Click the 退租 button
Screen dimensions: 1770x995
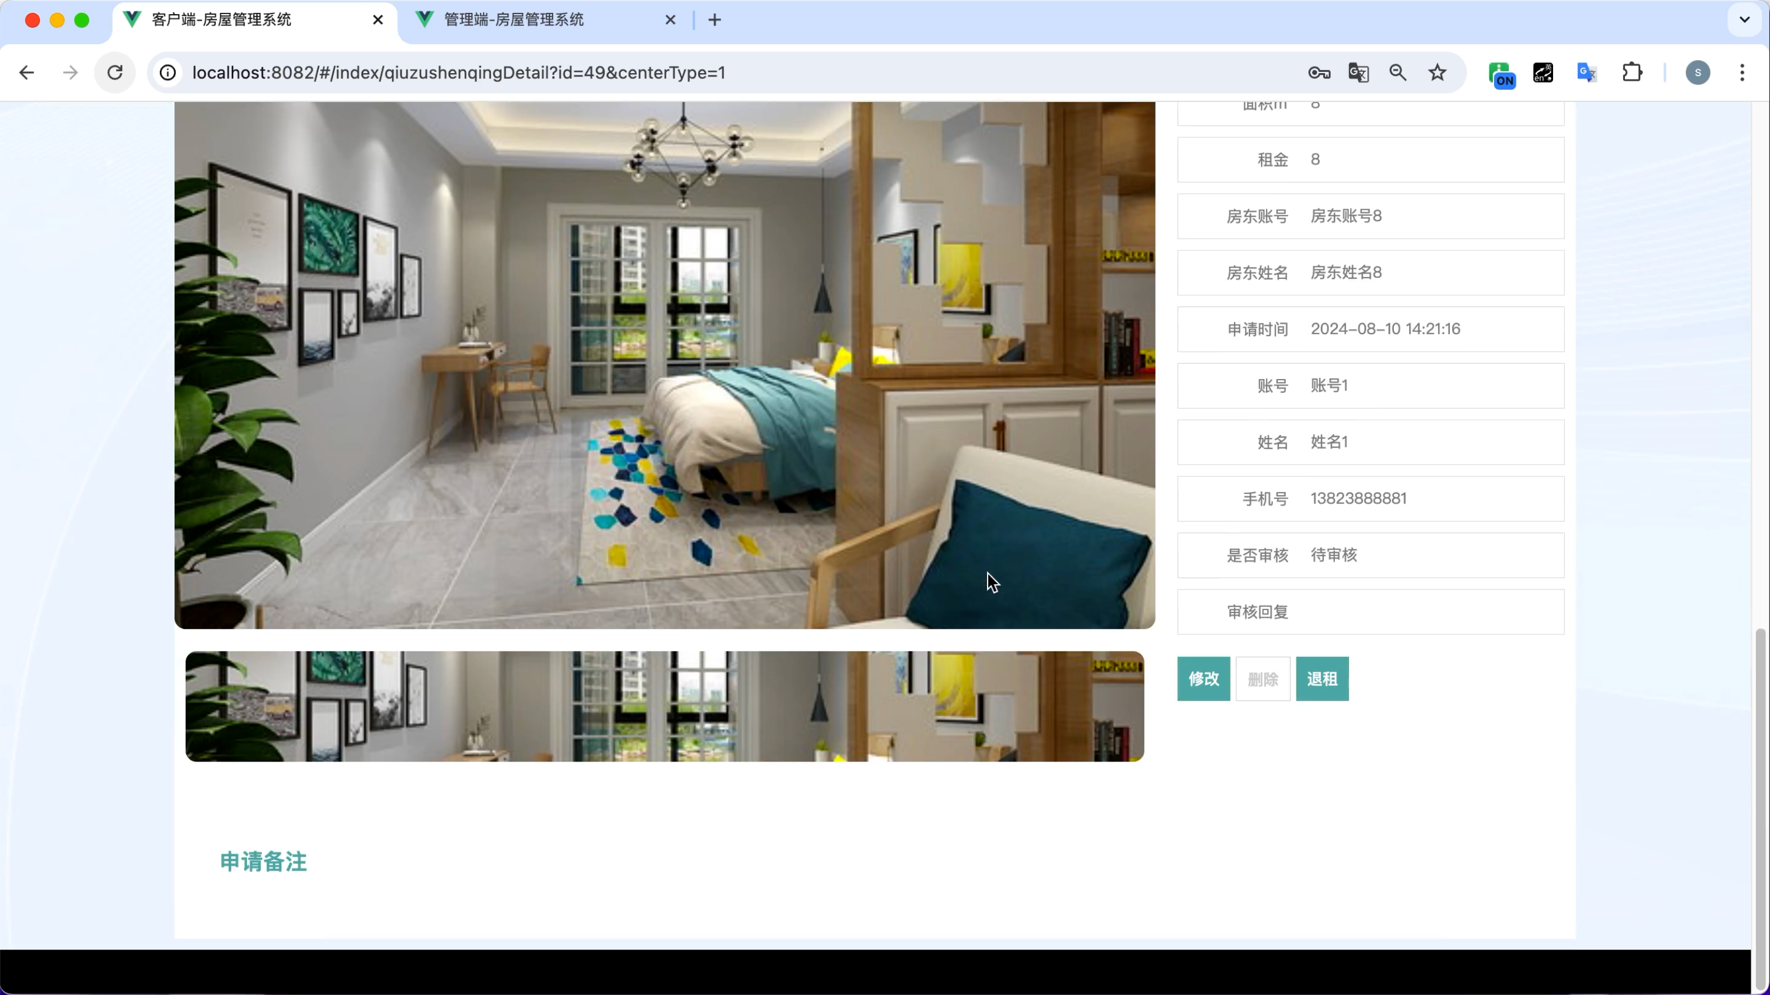click(1321, 679)
